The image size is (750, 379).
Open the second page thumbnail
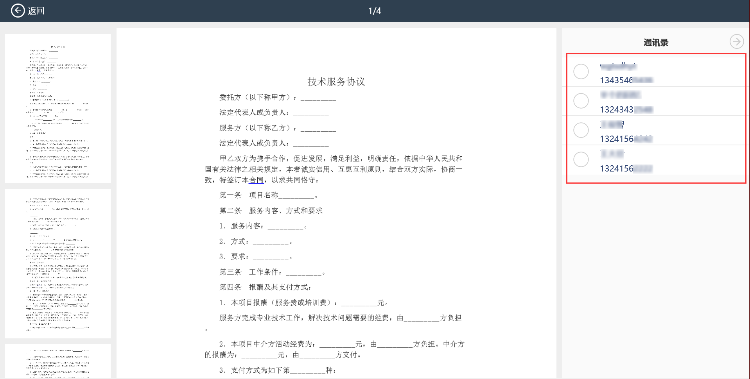tap(58, 263)
